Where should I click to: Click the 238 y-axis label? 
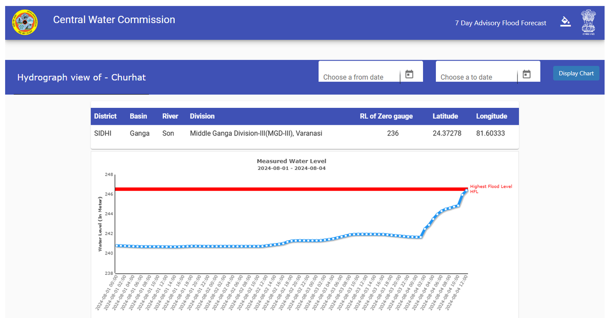point(108,273)
